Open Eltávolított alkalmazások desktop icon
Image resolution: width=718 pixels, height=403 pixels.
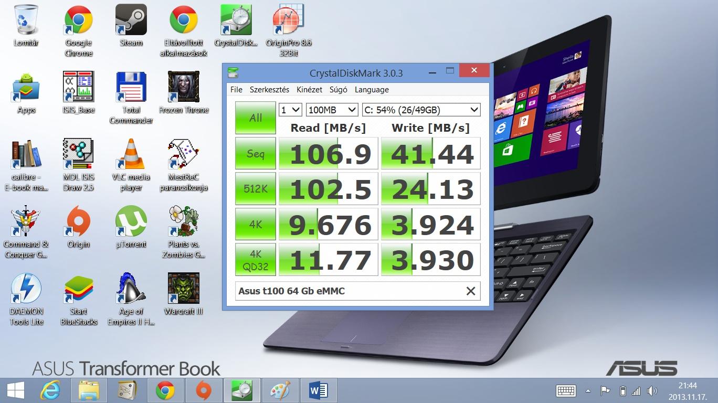coord(184,30)
